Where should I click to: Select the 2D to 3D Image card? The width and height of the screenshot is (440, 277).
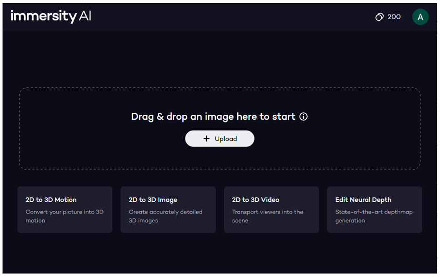[168, 209]
